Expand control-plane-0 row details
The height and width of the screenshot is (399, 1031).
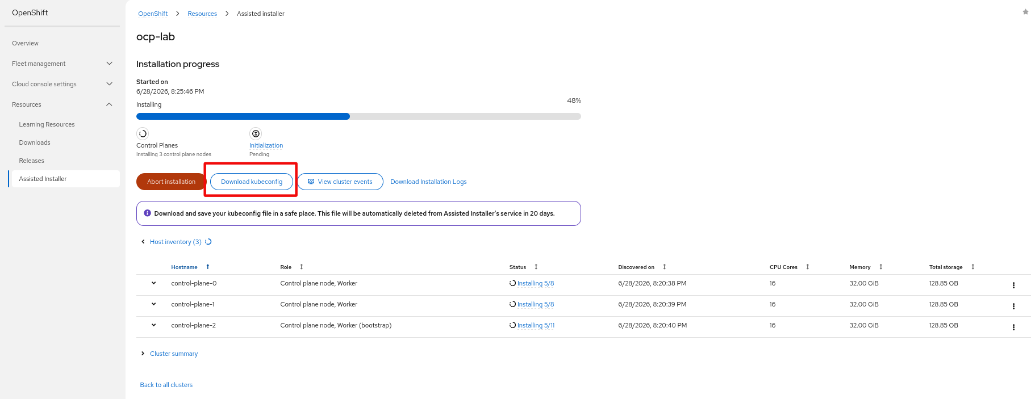(153, 283)
